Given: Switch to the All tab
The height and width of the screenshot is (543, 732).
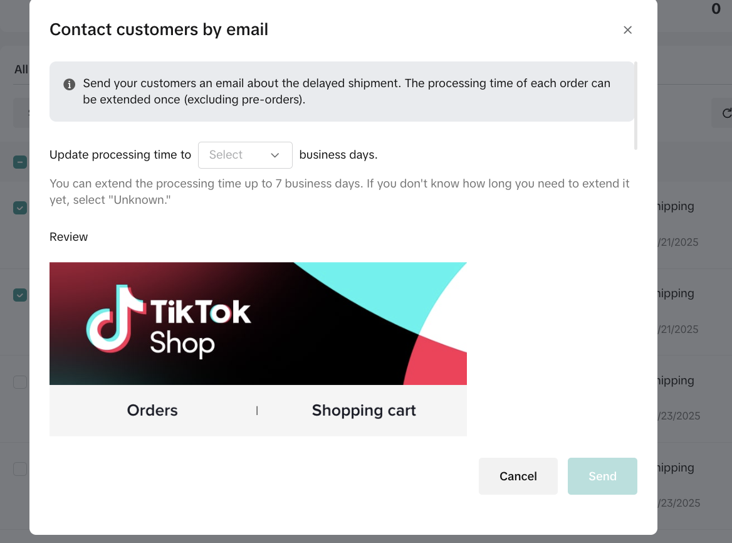Looking at the screenshot, I should (x=21, y=70).
